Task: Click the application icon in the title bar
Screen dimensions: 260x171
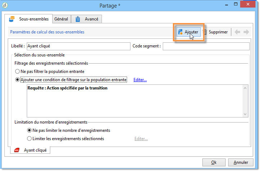Action: pos(5,5)
